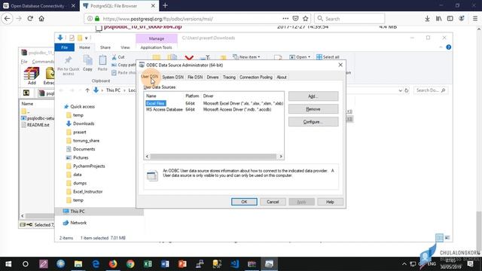482x271 pixels.
Task: Switch to the System DSN tab
Action: (172, 77)
